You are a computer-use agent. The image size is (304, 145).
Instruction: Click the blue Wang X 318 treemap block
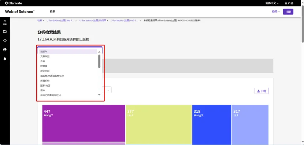(x=212, y=125)
